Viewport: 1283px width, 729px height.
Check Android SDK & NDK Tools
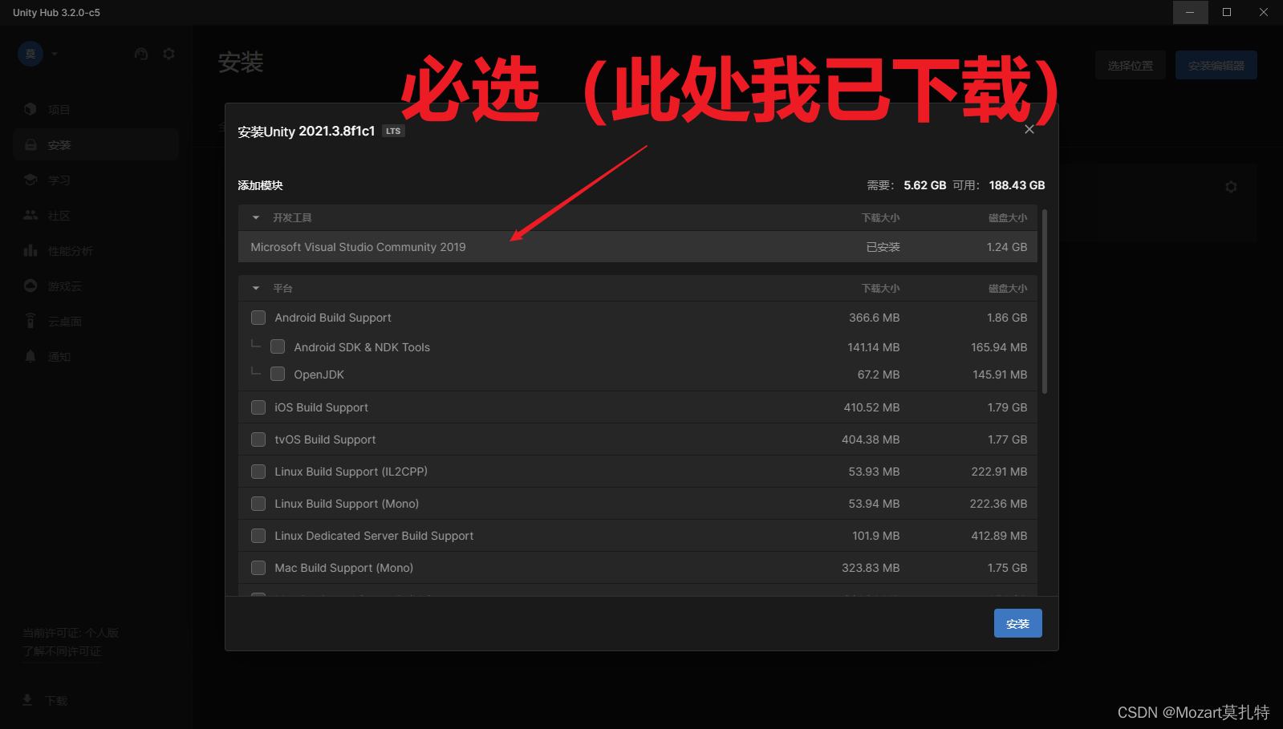pos(278,346)
